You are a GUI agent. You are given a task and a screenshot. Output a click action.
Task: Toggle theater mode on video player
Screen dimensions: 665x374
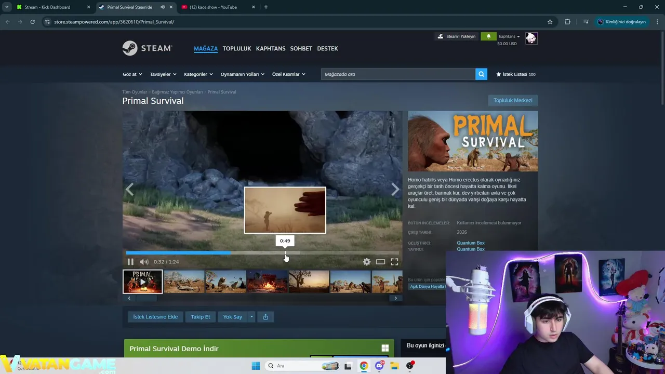coord(381,262)
